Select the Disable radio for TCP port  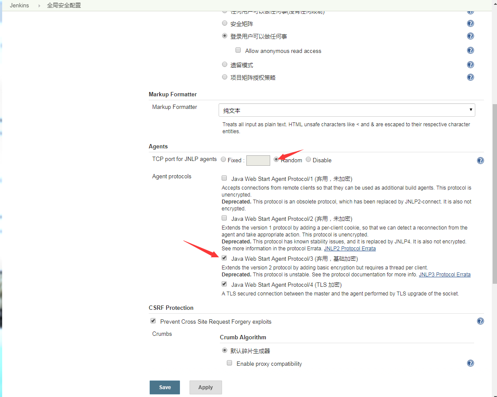click(x=308, y=160)
